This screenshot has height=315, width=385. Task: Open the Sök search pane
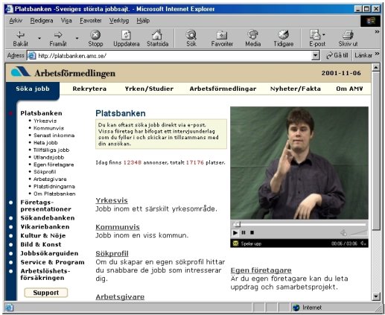click(x=191, y=39)
